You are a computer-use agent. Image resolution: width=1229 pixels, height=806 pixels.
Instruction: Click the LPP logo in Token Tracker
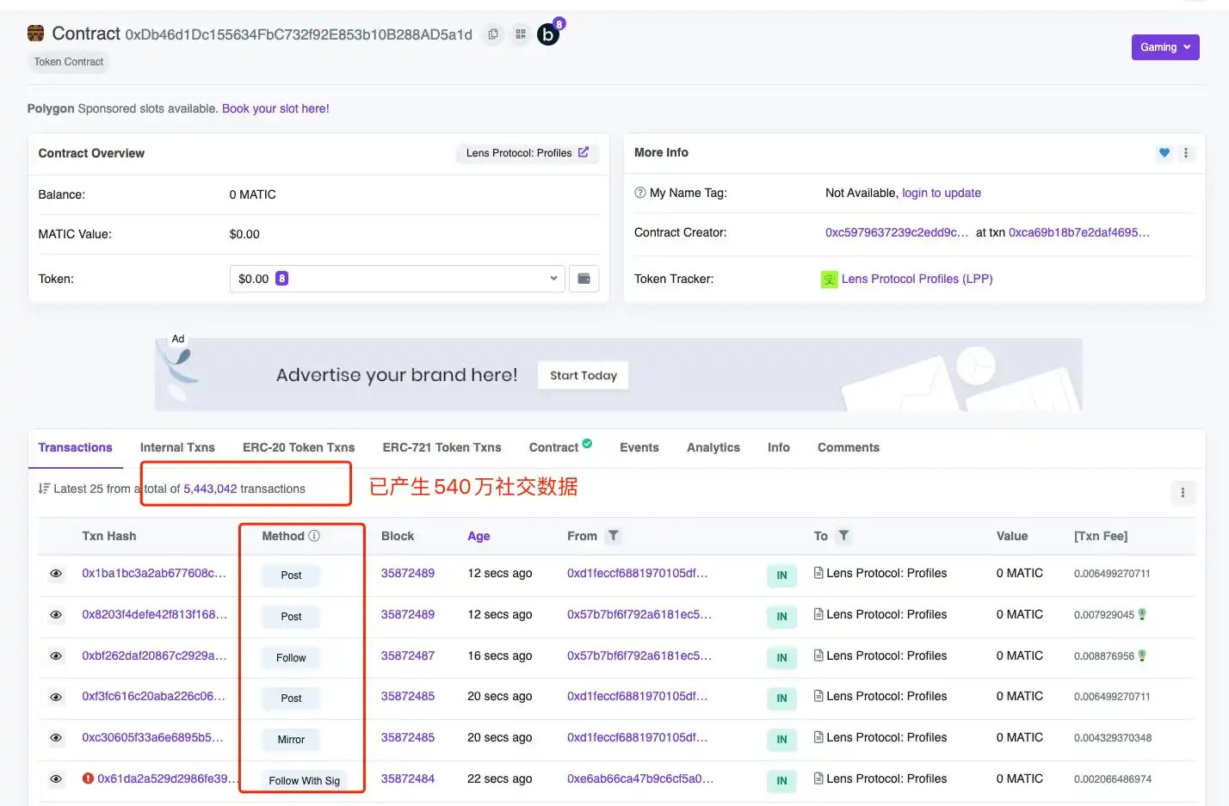829,279
